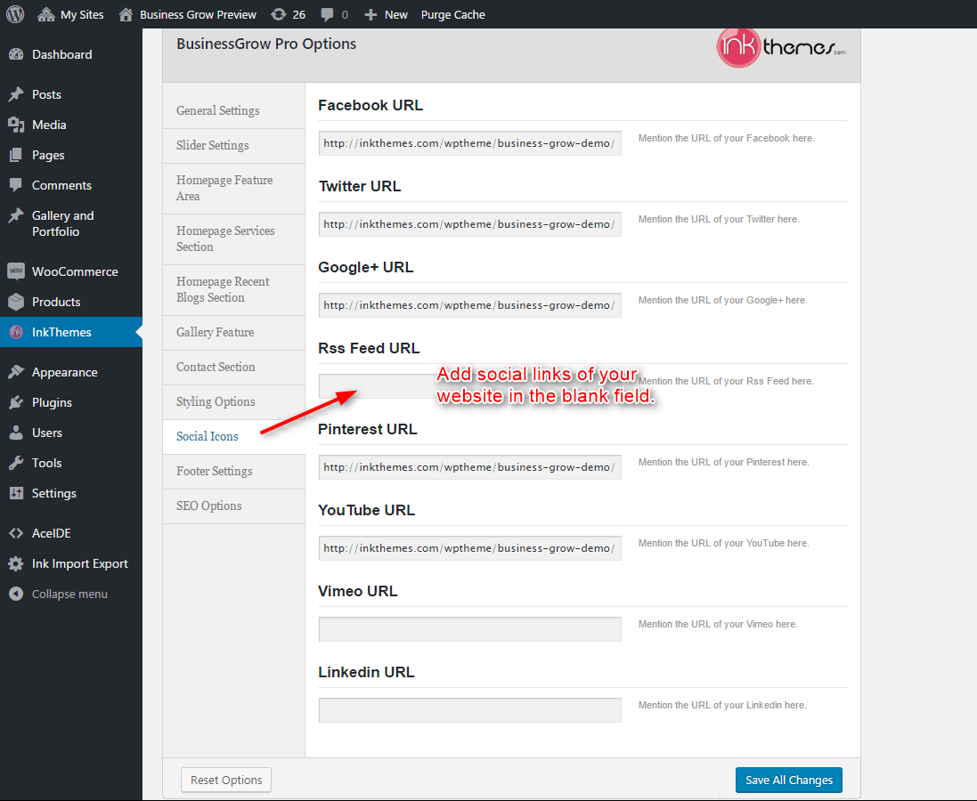Open the Styling Options tab
977x801 pixels.
(x=233, y=401)
